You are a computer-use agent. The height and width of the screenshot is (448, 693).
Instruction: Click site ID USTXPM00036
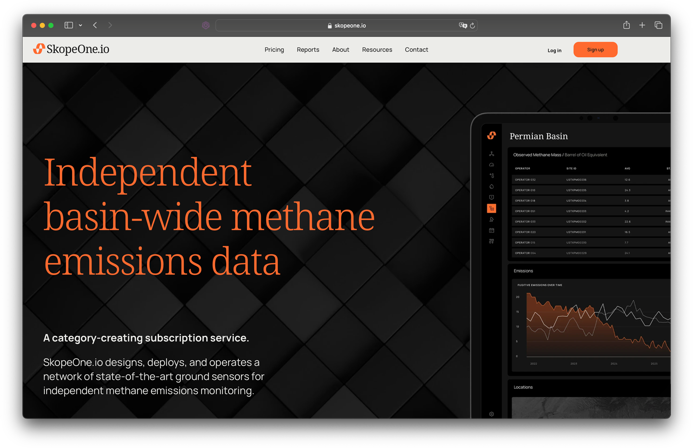point(576,180)
